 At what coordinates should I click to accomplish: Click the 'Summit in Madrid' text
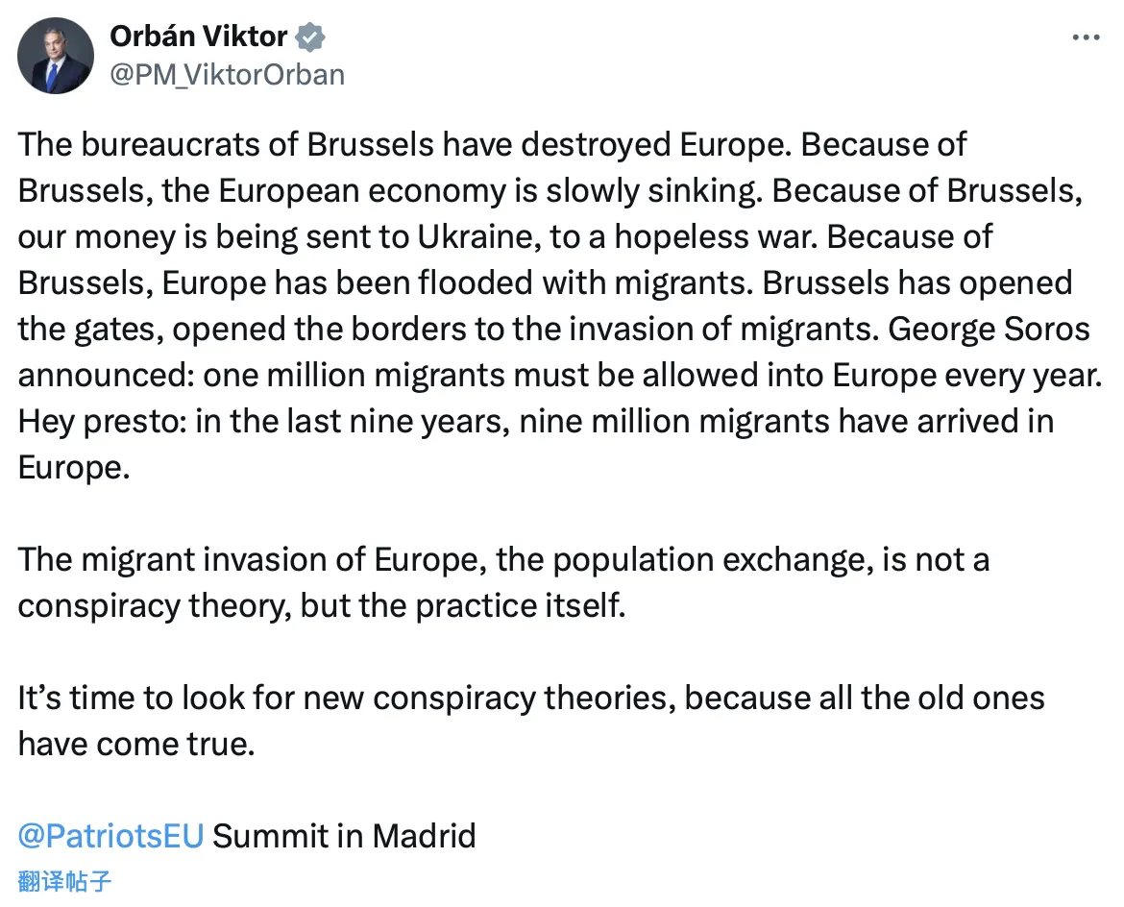click(344, 835)
